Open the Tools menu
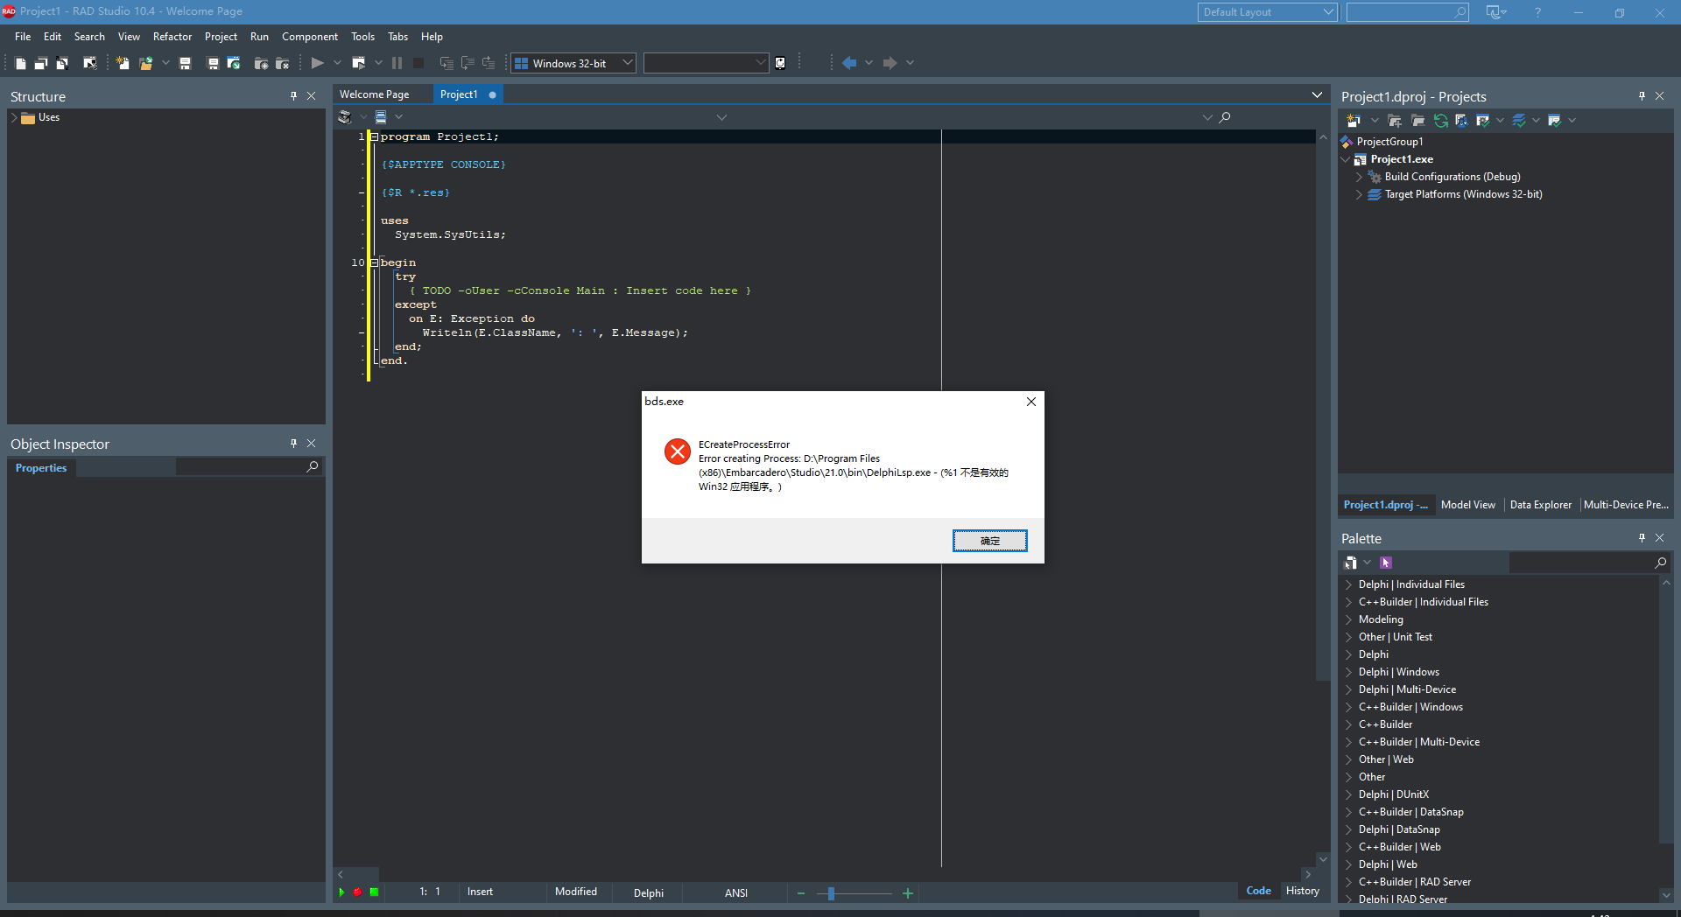Screen dimensions: 1681x917 (362, 37)
